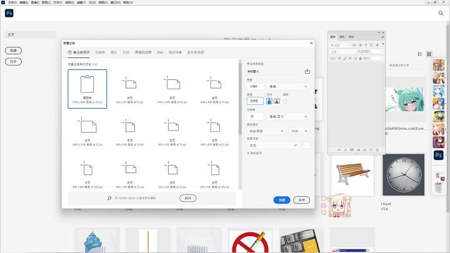Open the width units dropdown

click(x=288, y=86)
